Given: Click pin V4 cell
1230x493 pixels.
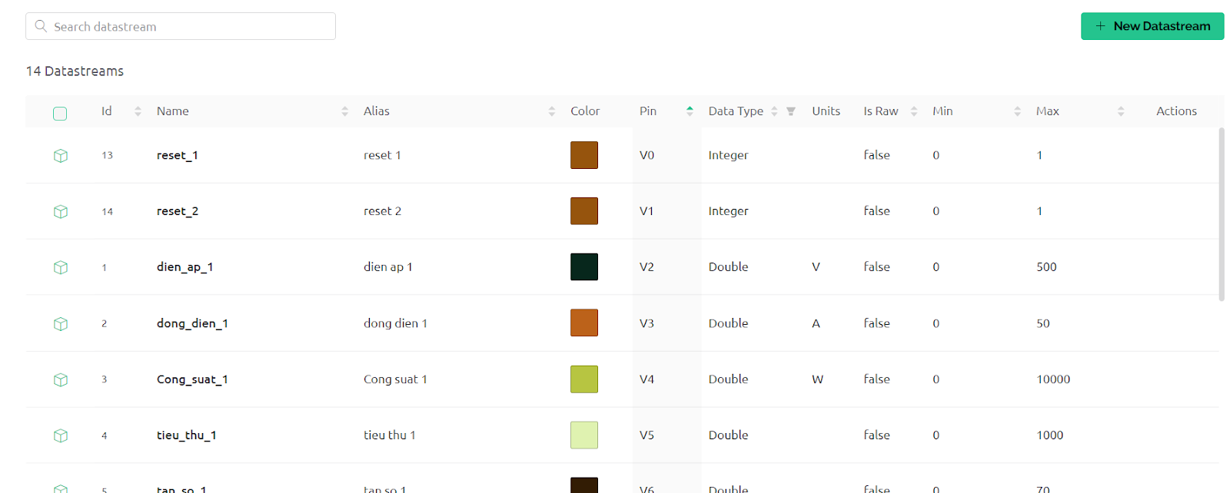Looking at the screenshot, I should click(647, 379).
